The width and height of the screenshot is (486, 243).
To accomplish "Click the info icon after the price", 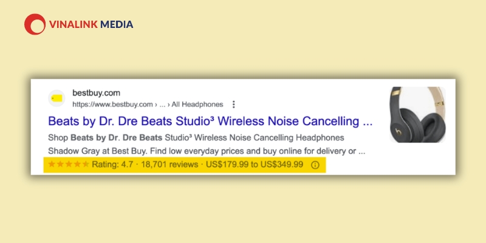I will click(x=315, y=165).
